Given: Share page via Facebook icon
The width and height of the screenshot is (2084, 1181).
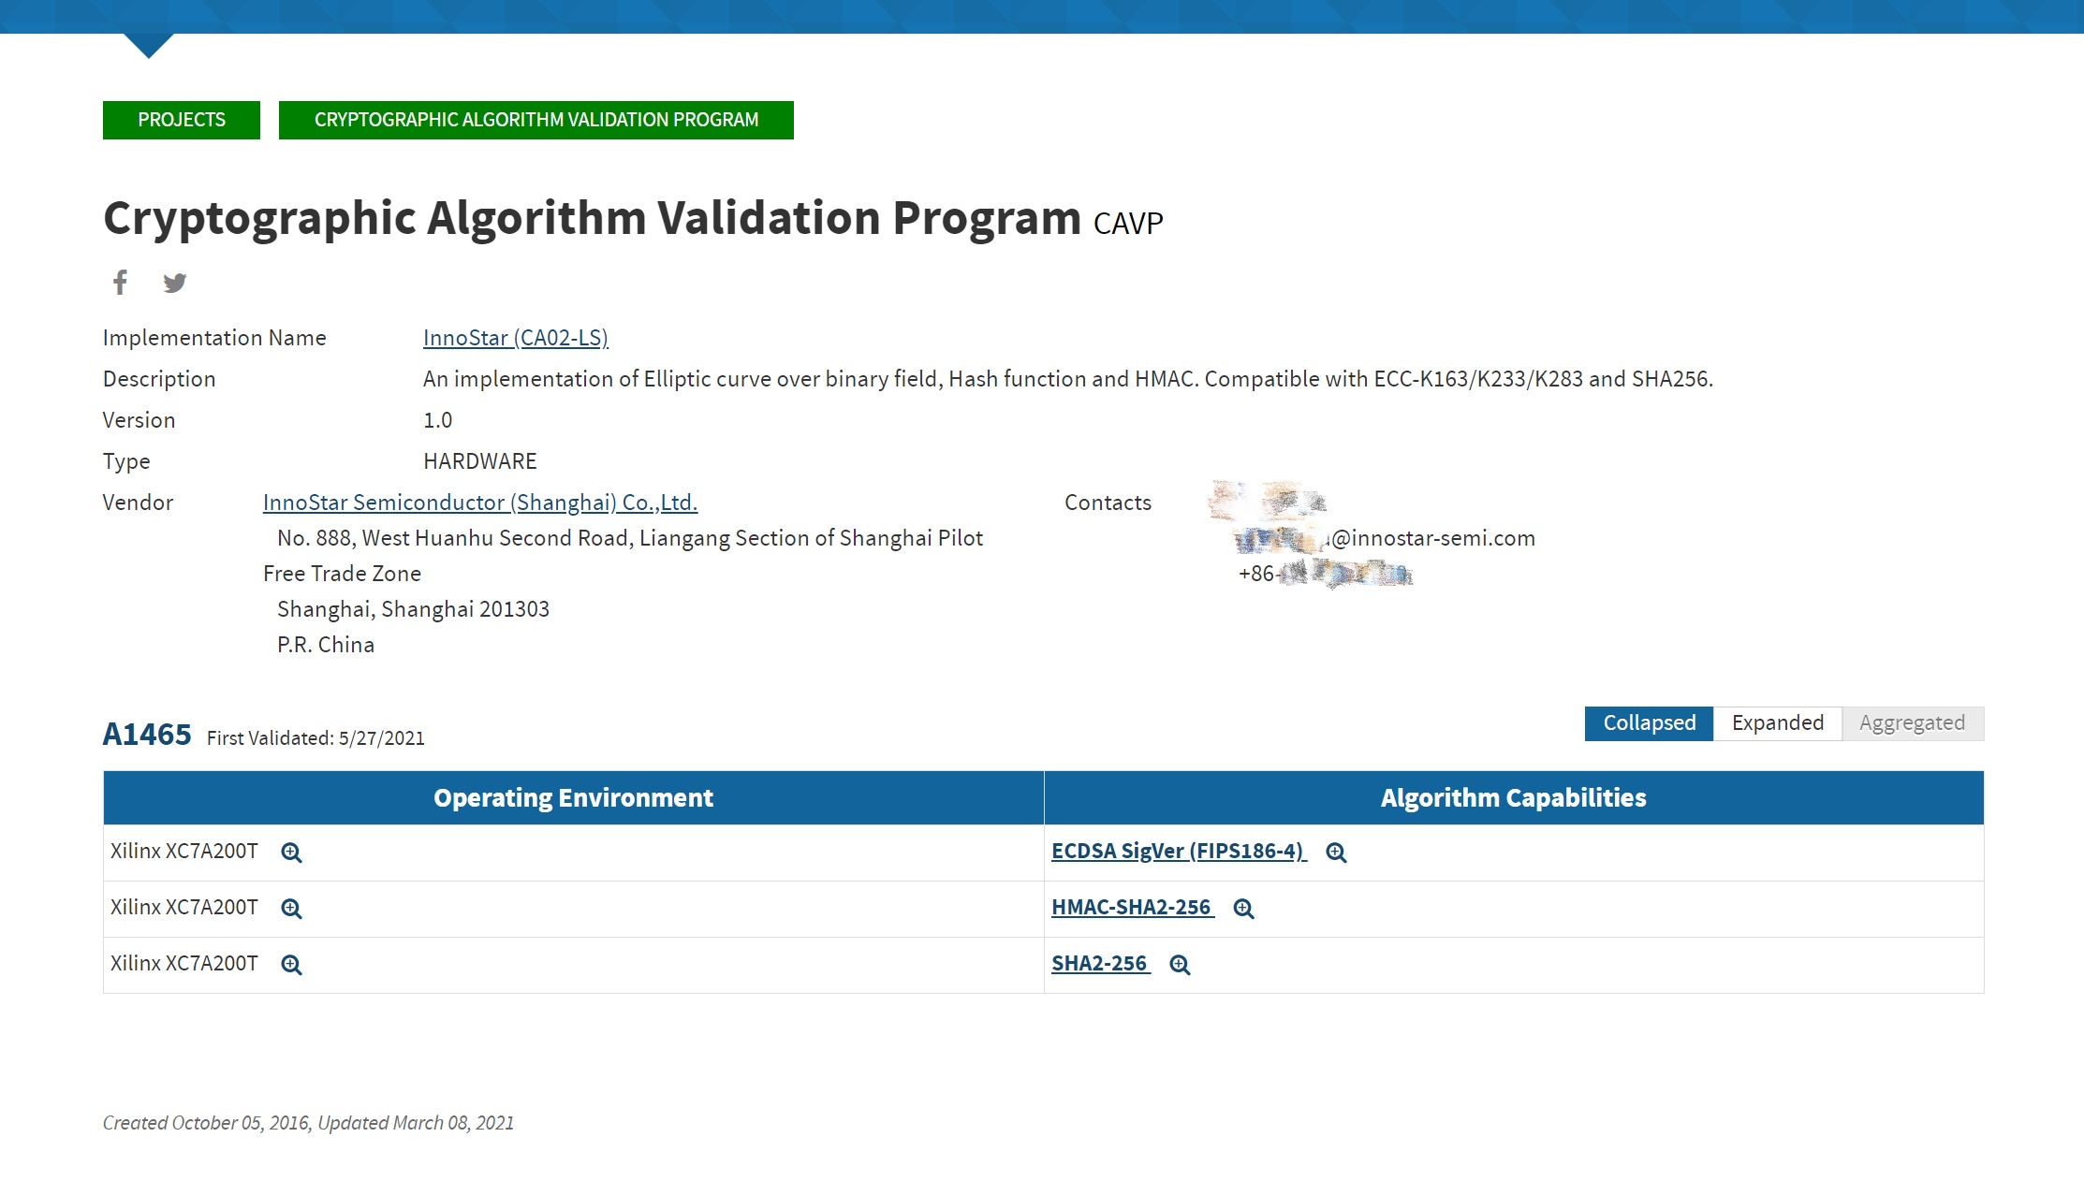Looking at the screenshot, I should [120, 282].
